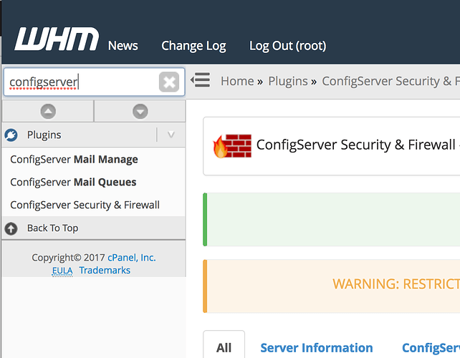The image size is (460, 358).
Task: Log Out as root
Action: pyautogui.click(x=288, y=46)
